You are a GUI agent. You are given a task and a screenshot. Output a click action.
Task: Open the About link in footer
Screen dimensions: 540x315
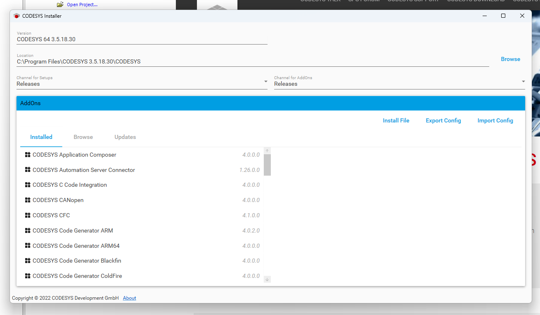pos(130,298)
